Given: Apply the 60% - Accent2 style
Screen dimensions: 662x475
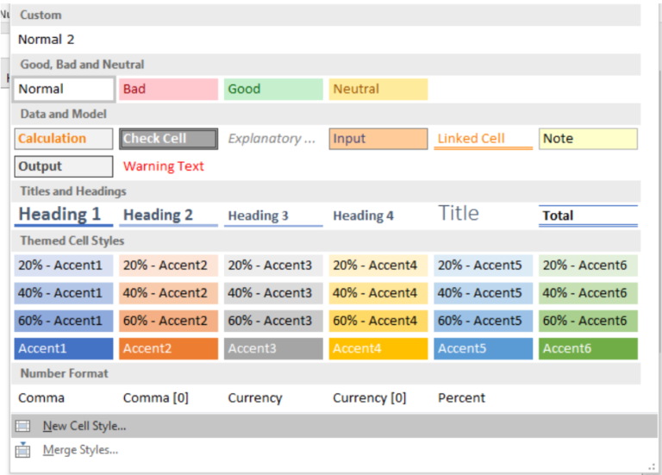Looking at the screenshot, I should pos(168,321).
